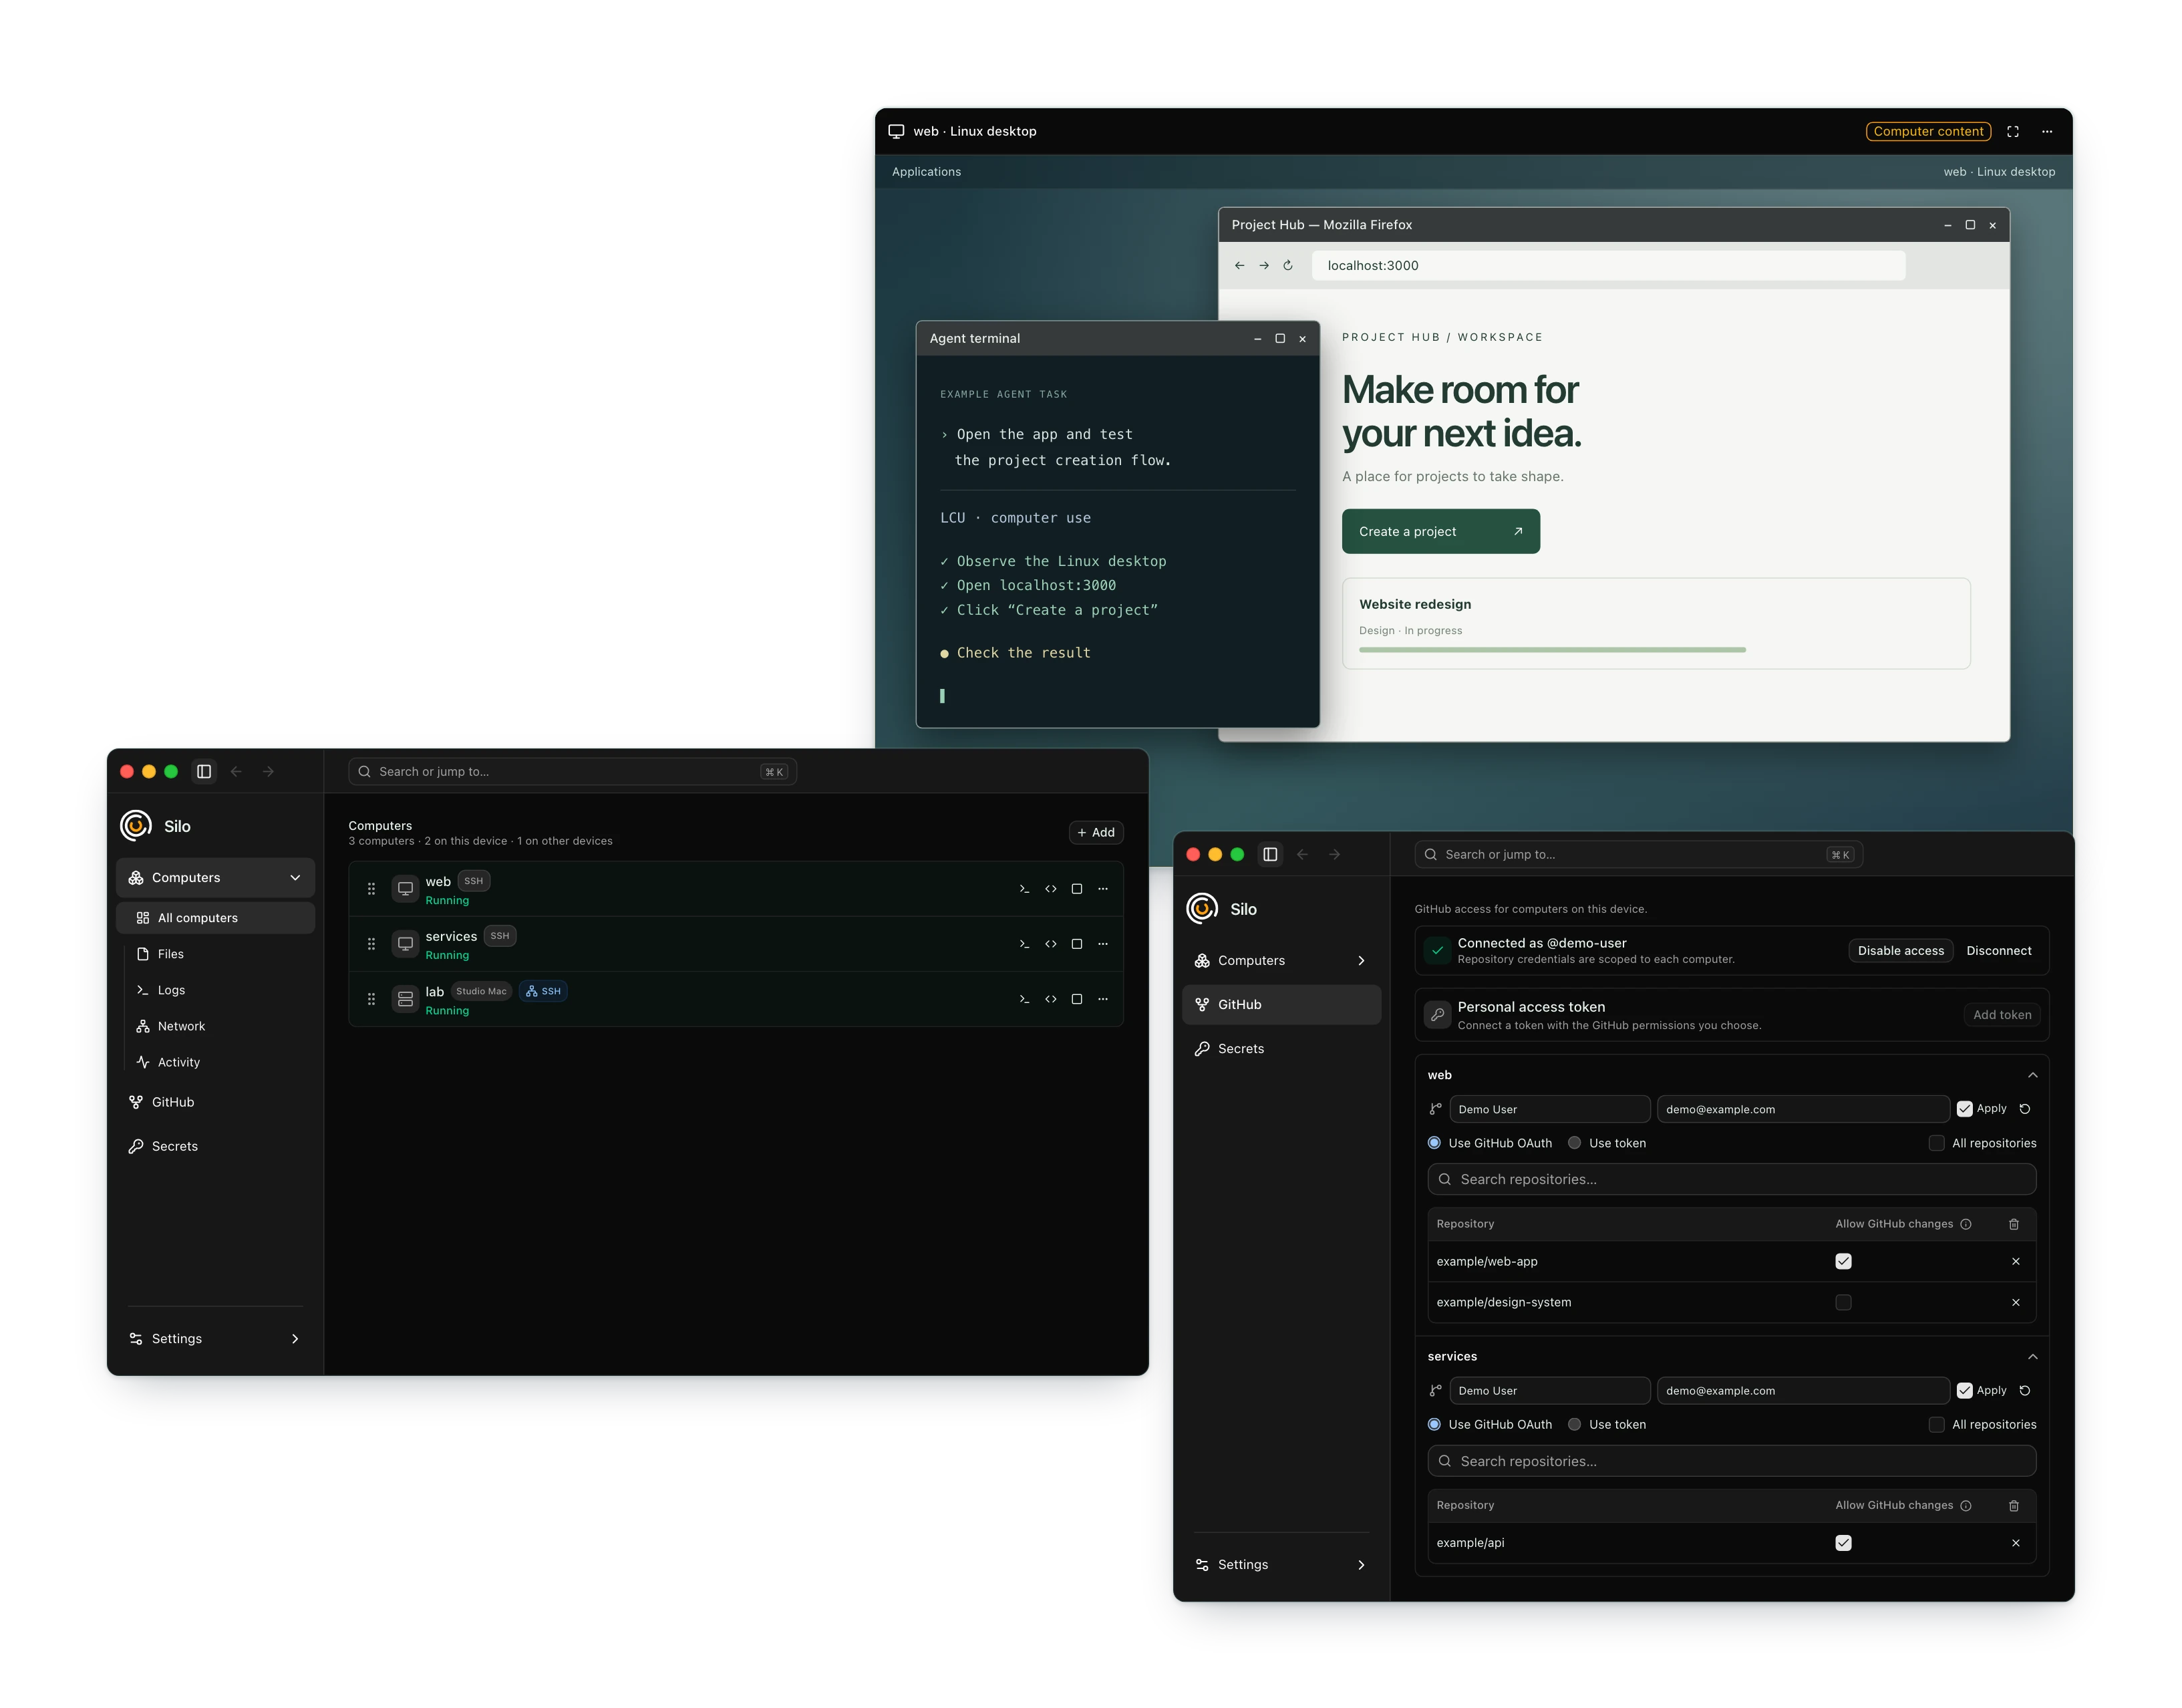Select Use token radio in web section
The image size is (2182, 1708).
(1574, 1143)
